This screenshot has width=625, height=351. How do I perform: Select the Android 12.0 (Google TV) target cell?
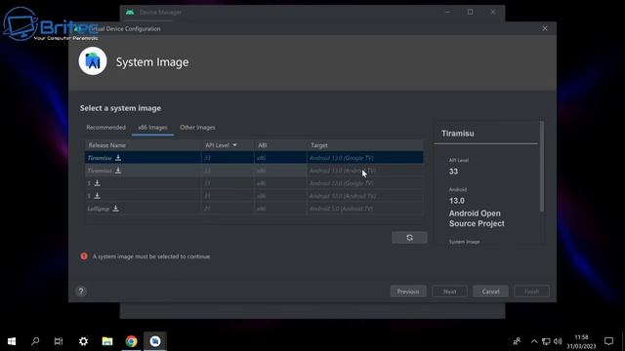coord(342,183)
